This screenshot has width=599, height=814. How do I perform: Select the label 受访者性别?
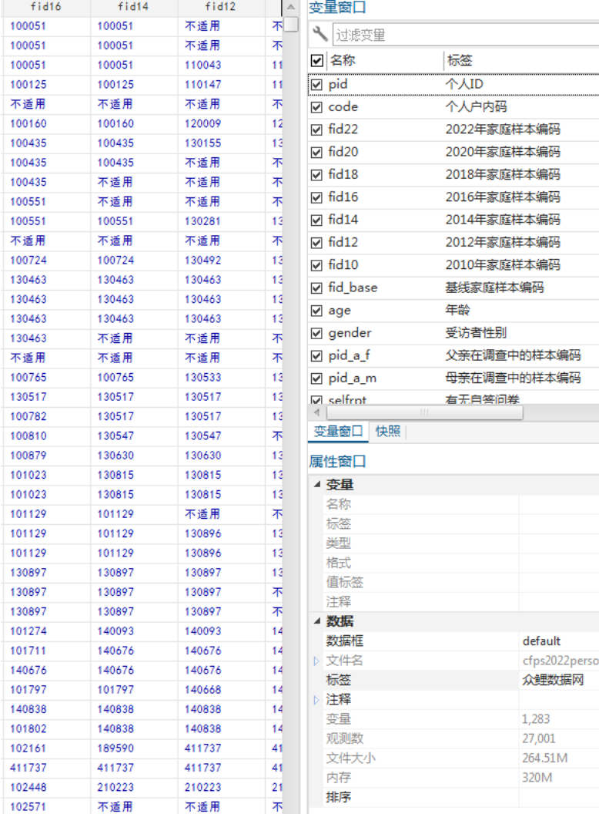pyautogui.click(x=476, y=333)
